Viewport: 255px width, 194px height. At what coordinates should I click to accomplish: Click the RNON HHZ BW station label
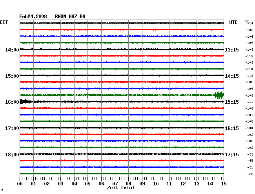[70, 16]
